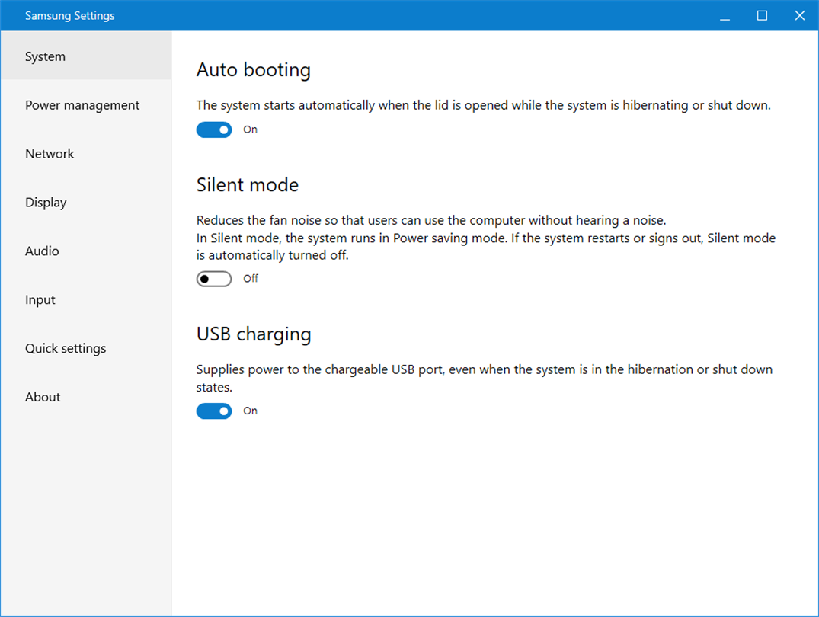
Task: Click the Auto booting heading
Action: click(x=254, y=70)
